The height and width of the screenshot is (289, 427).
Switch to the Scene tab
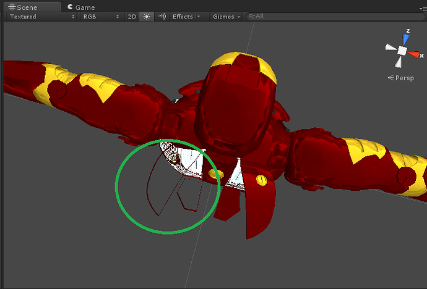tap(32, 7)
